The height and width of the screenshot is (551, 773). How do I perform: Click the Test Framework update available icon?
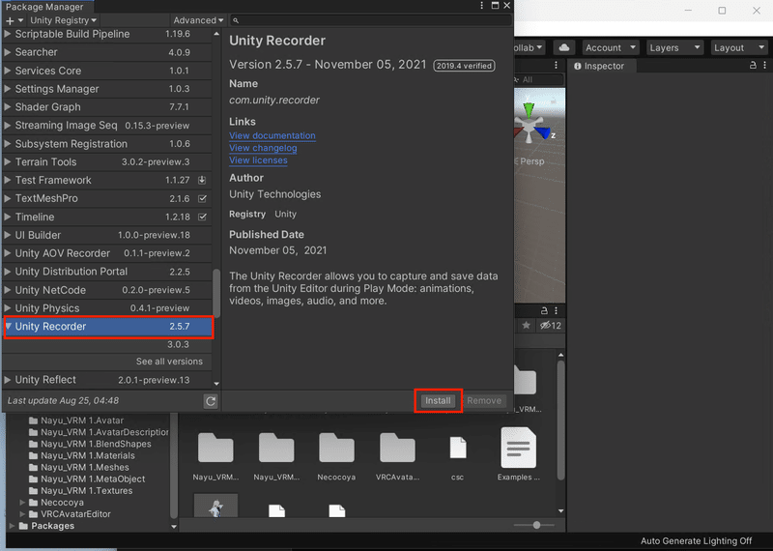point(202,180)
